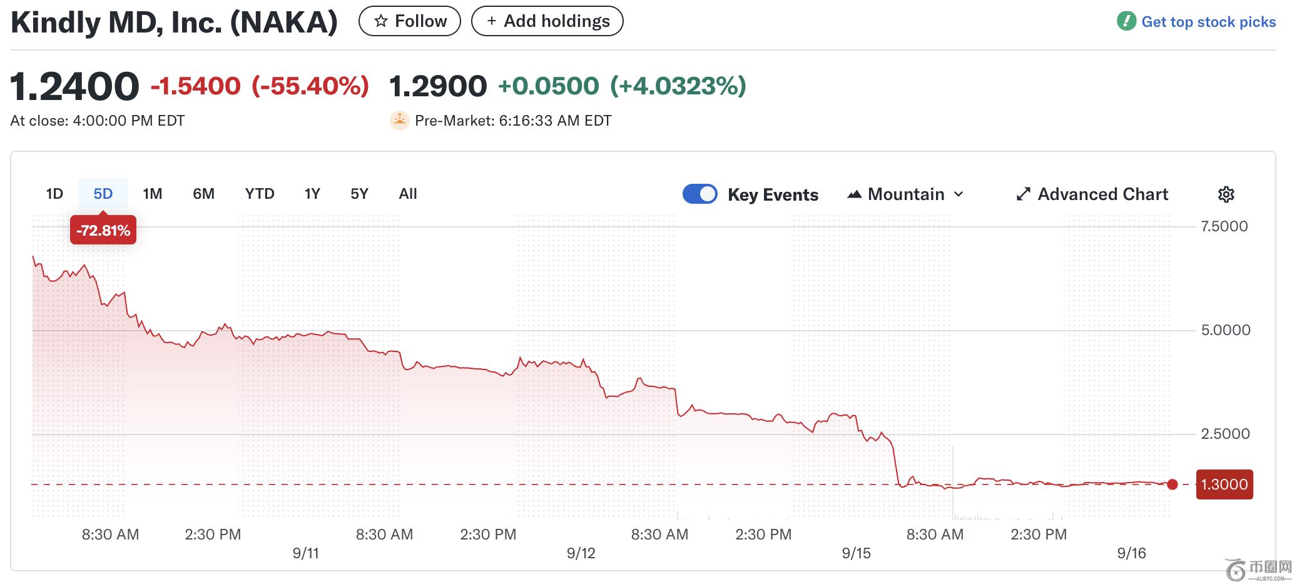
Task: Click the star icon in Follow
Action: tap(380, 21)
